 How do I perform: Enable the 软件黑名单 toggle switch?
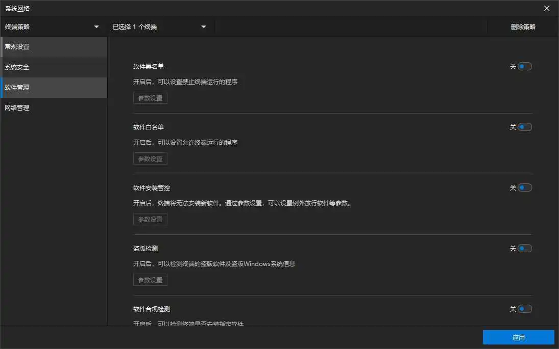coord(524,67)
